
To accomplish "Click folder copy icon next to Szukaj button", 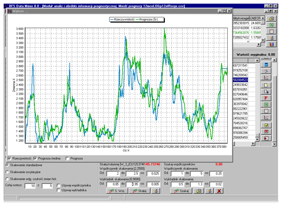I will [x=199, y=191].
